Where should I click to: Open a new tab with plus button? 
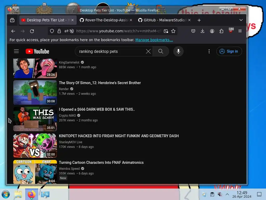199,20
